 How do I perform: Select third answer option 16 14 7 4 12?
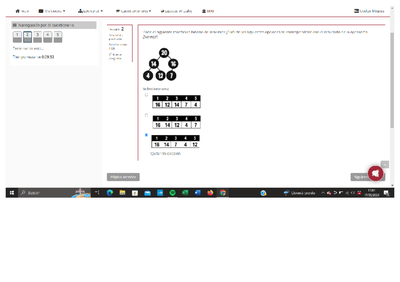tap(146, 135)
